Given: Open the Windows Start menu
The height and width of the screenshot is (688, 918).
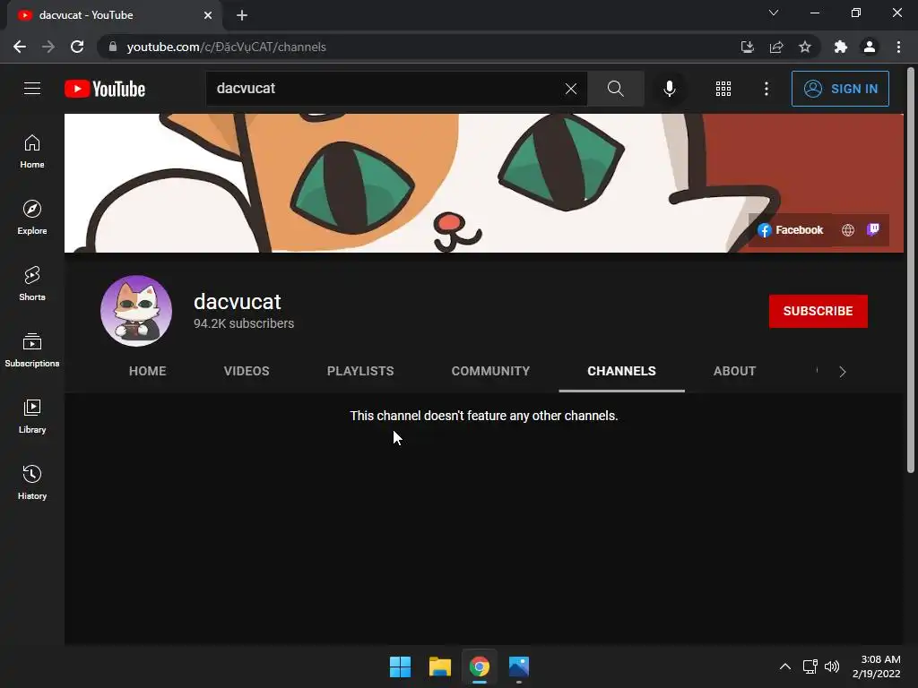Looking at the screenshot, I should point(401,666).
